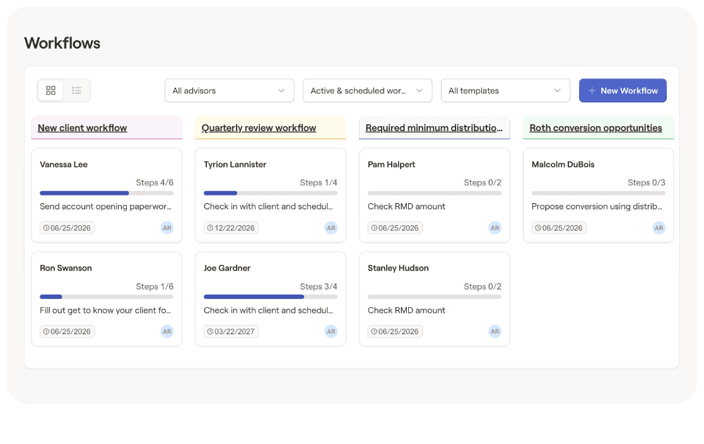Click due date on Stanley Hudson card

point(395,332)
